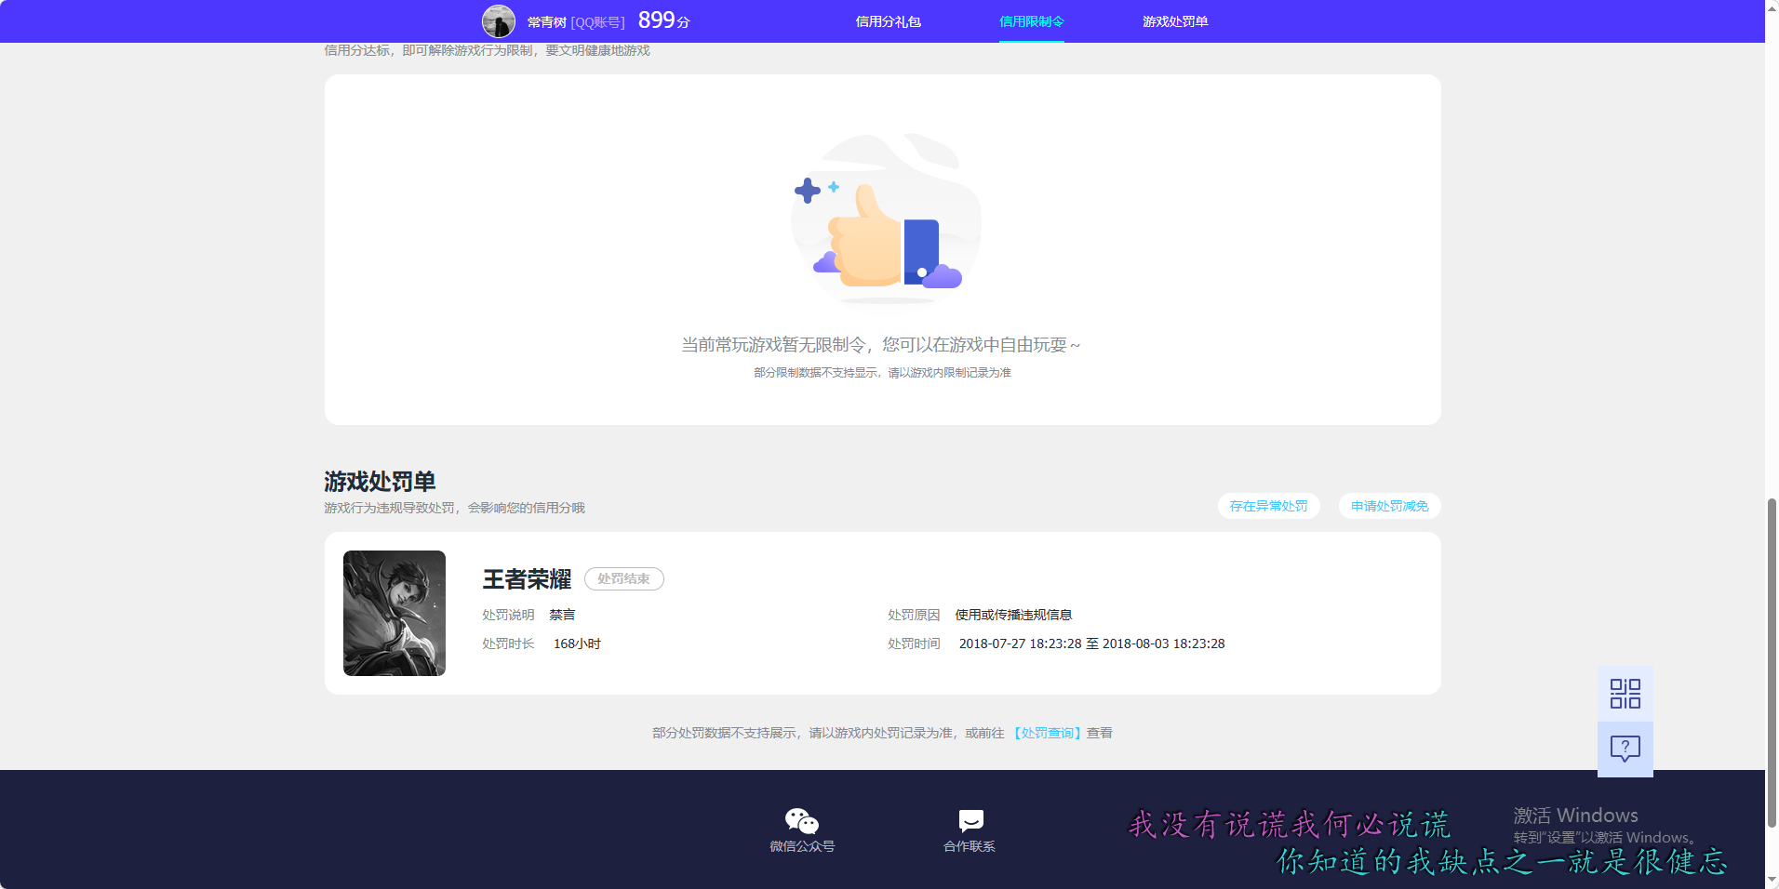The image size is (1779, 889).
Task: Click the 处罚结束 status badge
Action: tap(623, 578)
